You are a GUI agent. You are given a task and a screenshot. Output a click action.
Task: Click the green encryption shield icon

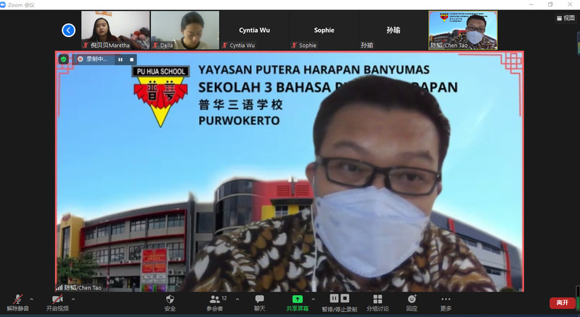(x=64, y=59)
